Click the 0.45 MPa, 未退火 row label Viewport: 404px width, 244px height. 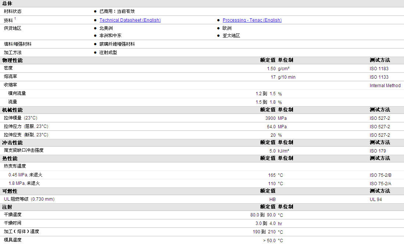[25, 175]
